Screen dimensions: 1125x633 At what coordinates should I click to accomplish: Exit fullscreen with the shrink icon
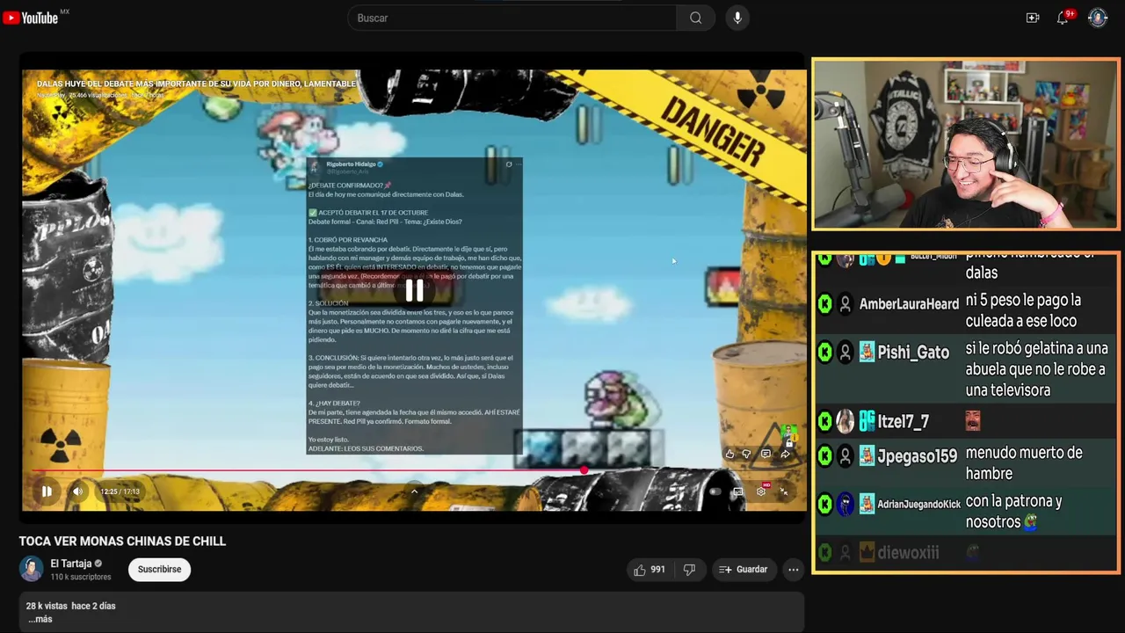coord(784,491)
